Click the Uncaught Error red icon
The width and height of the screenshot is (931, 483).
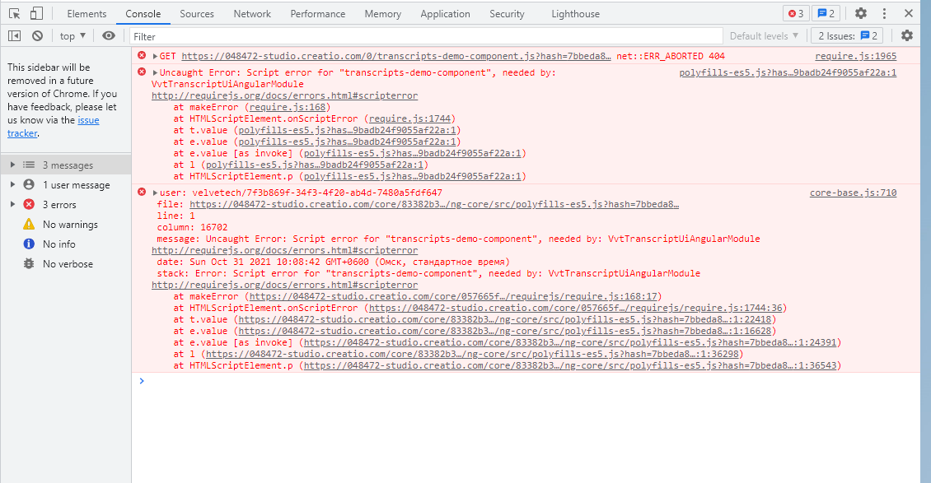pos(142,72)
